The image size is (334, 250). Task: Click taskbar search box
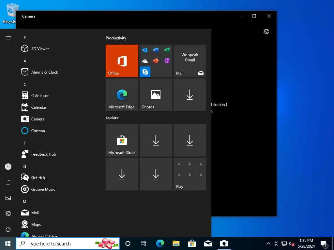pos(68,243)
